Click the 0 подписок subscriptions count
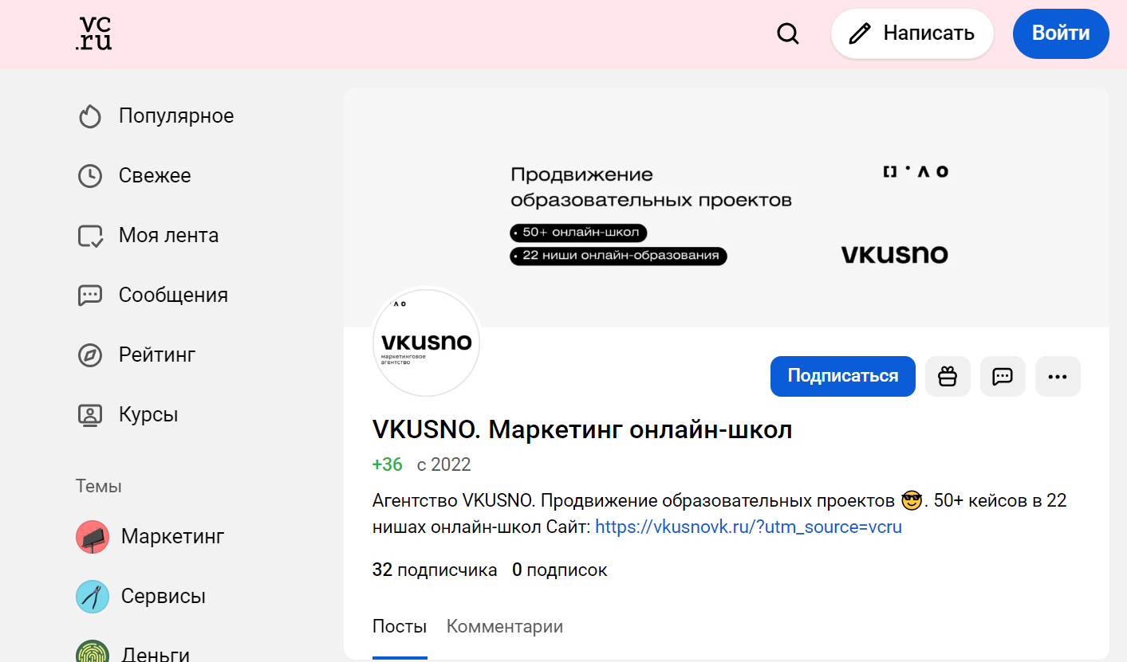The image size is (1127, 662). tap(560, 570)
